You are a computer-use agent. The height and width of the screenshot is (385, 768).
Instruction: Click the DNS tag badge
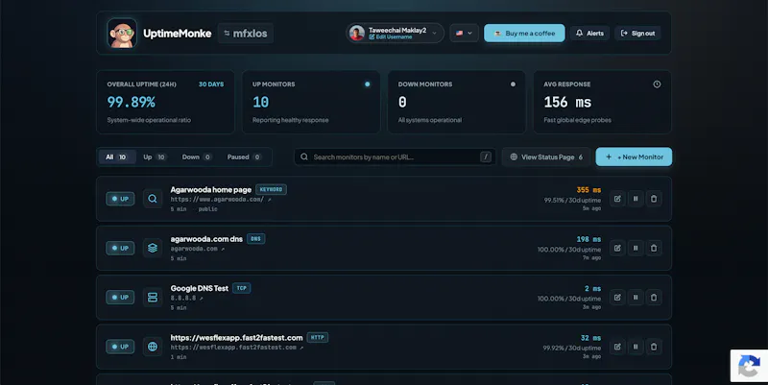[255, 239]
